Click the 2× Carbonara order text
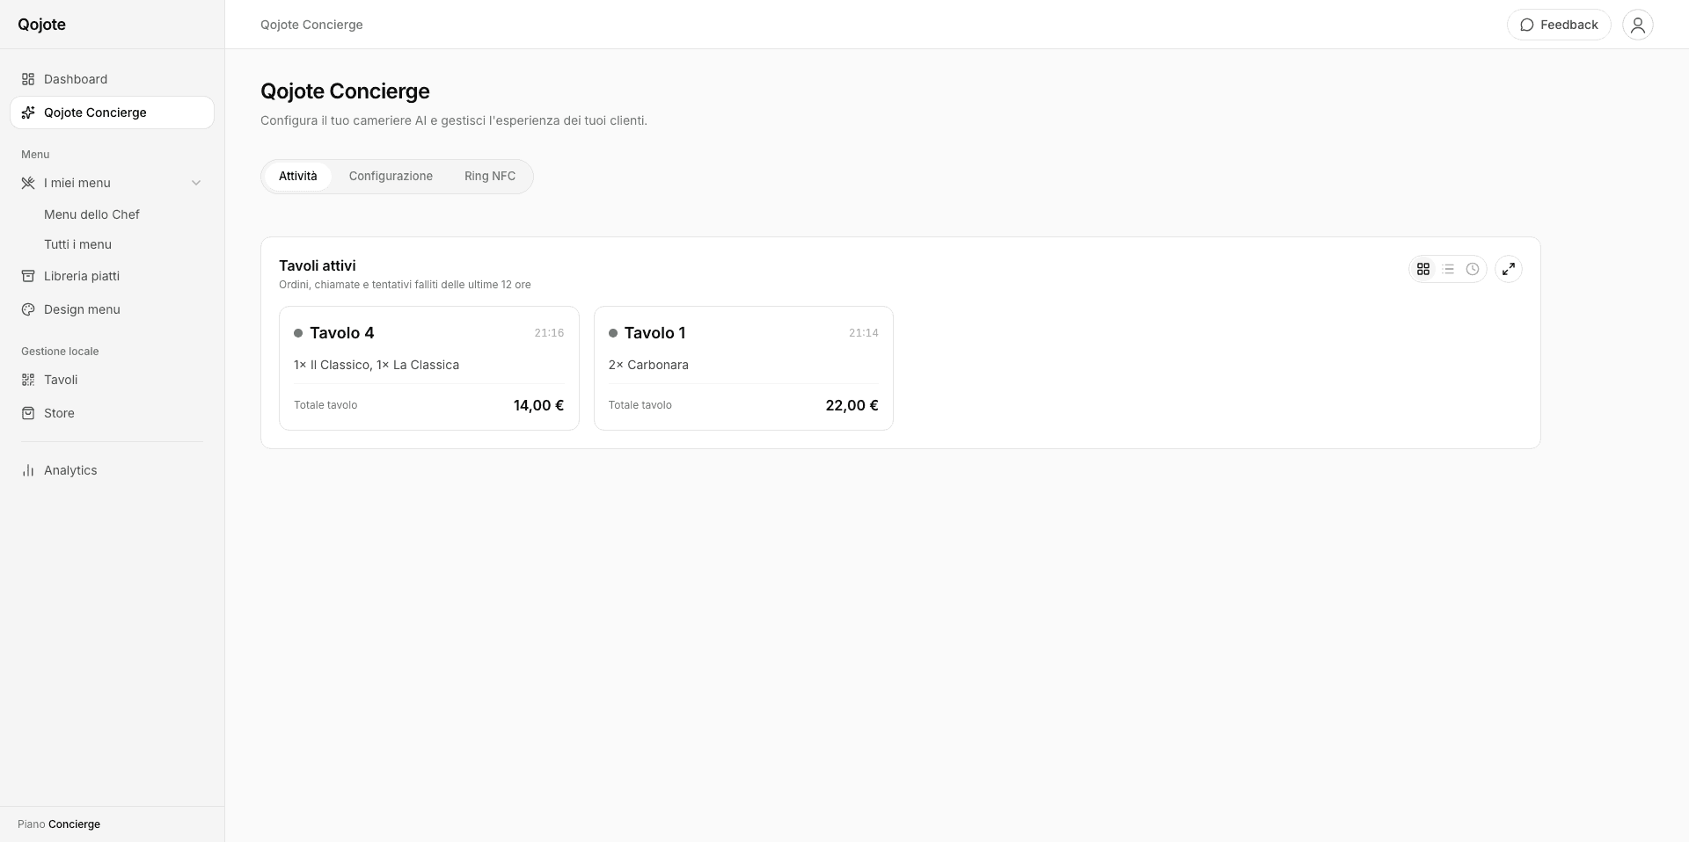The image size is (1689, 842). point(648,365)
